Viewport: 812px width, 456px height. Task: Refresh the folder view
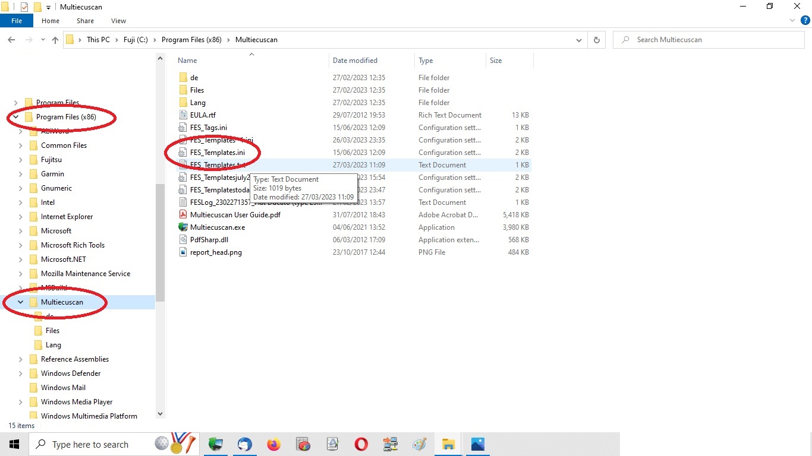(x=596, y=40)
